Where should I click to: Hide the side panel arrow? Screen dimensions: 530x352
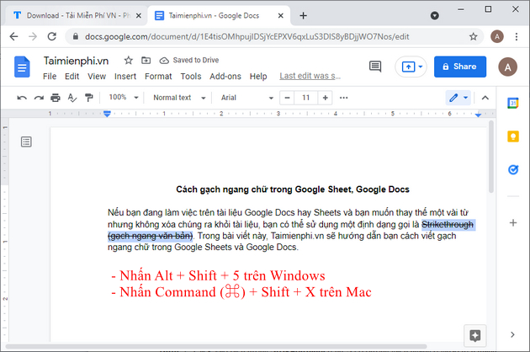pos(513,334)
